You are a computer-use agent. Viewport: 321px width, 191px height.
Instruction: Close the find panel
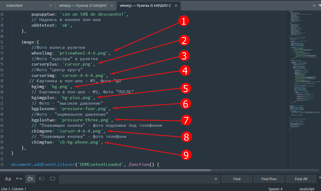click(x=320, y=178)
